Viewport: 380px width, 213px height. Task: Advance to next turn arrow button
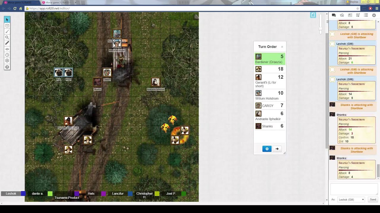pos(277,149)
